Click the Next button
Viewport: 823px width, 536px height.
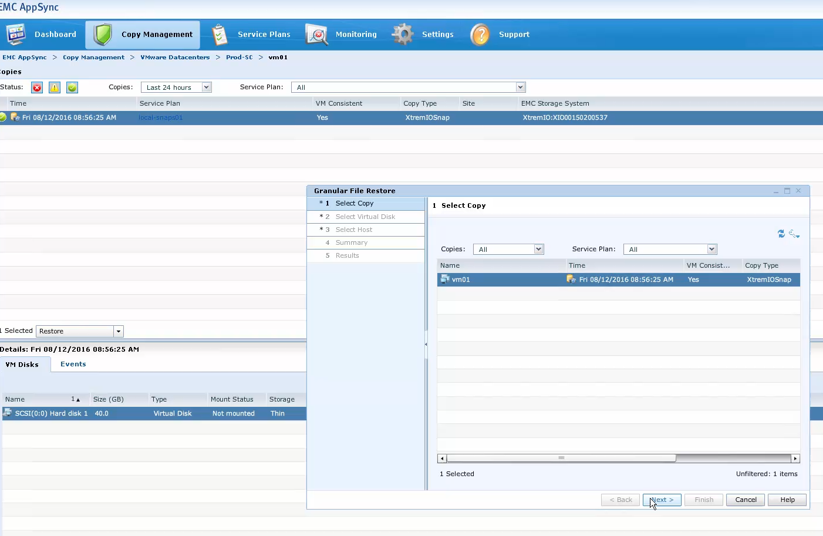click(x=662, y=500)
